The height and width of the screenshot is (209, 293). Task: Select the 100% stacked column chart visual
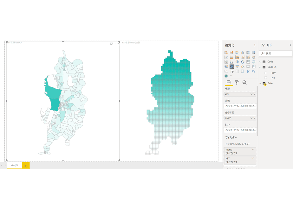pyautogui.click(x=254, y=53)
